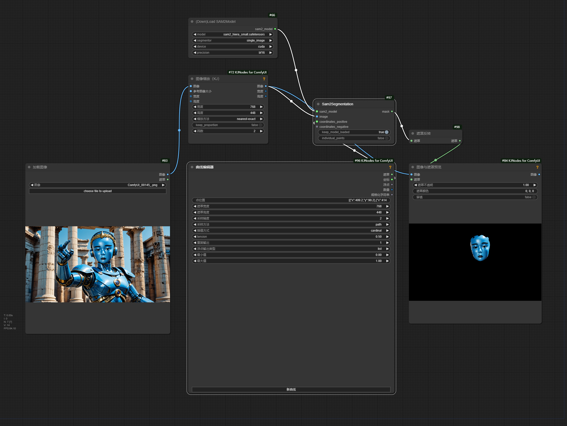Screen dimensions: 567x426
Task: Select the 图像 output slot on 加载图像 node
Action: pos(168,174)
